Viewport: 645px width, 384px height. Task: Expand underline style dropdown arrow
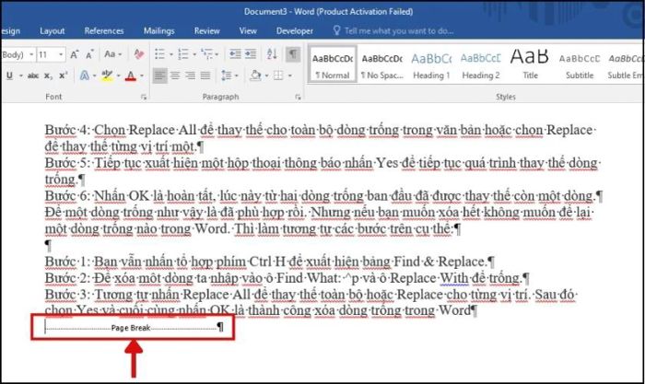pos(20,76)
